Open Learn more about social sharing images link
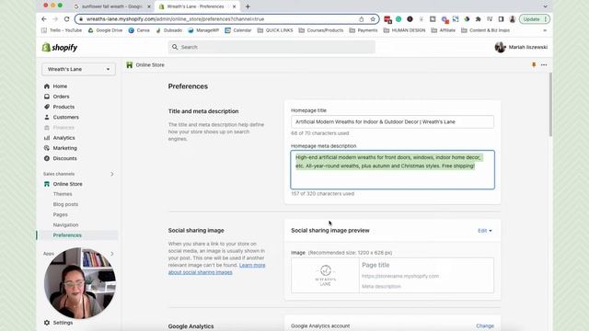Viewport: 589px width, 331px height. [217, 268]
